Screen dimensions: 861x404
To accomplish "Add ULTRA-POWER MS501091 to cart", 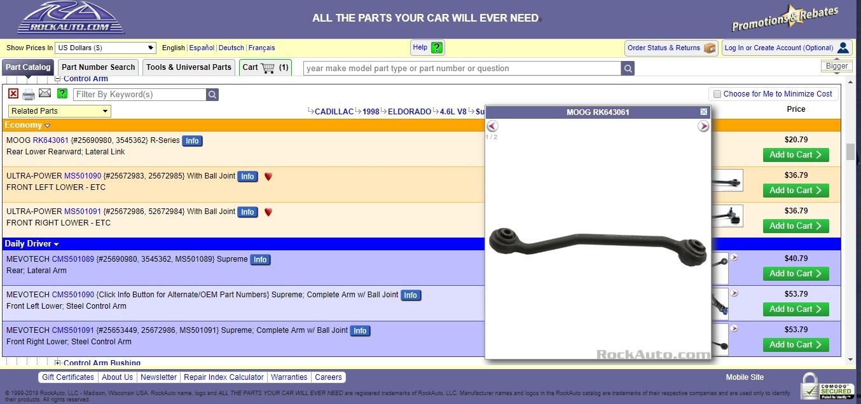I will [x=796, y=226].
